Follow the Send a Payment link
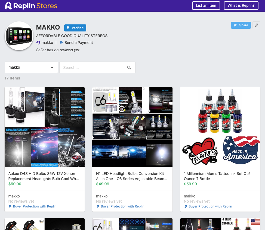Screen dimensions: 265x230 tap(78, 43)
